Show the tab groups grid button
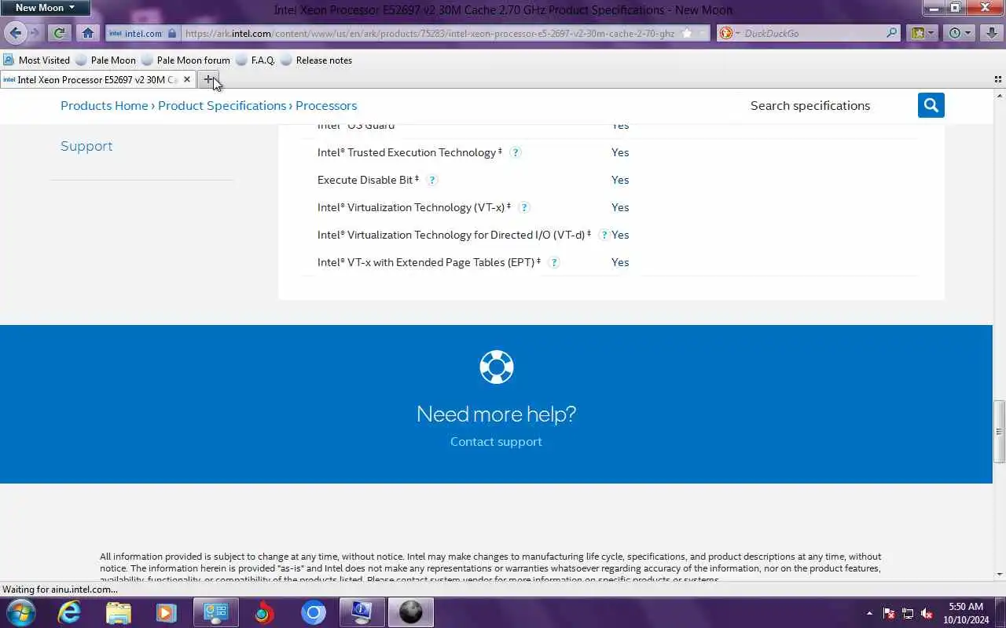This screenshot has width=1006, height=628. click(x=998, y=79)
